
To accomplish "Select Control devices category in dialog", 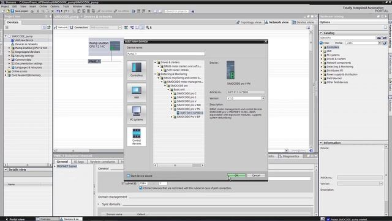I will pyautogui.click(x=137, y=136).
